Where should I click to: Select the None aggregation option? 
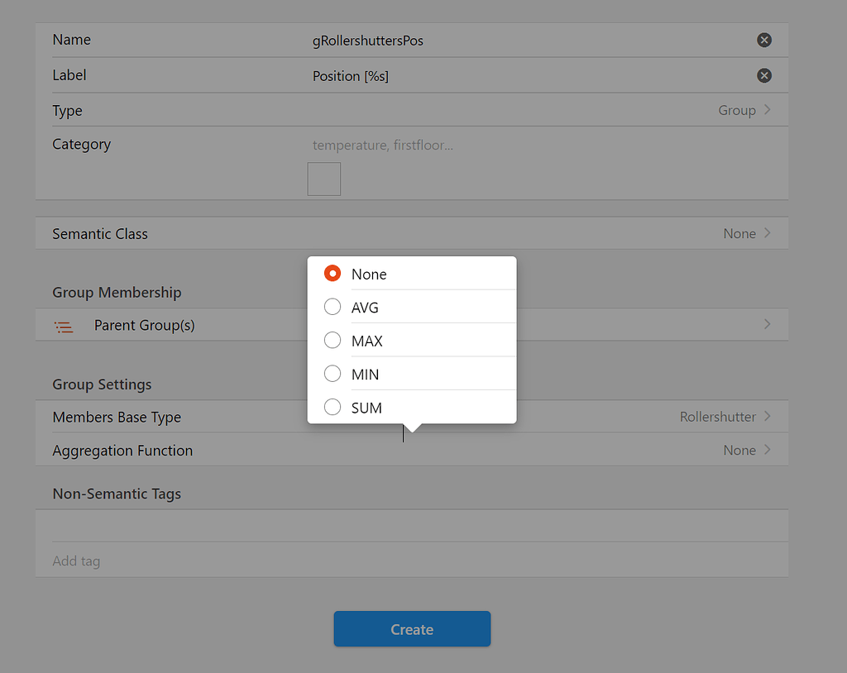(x=369, y=274)
